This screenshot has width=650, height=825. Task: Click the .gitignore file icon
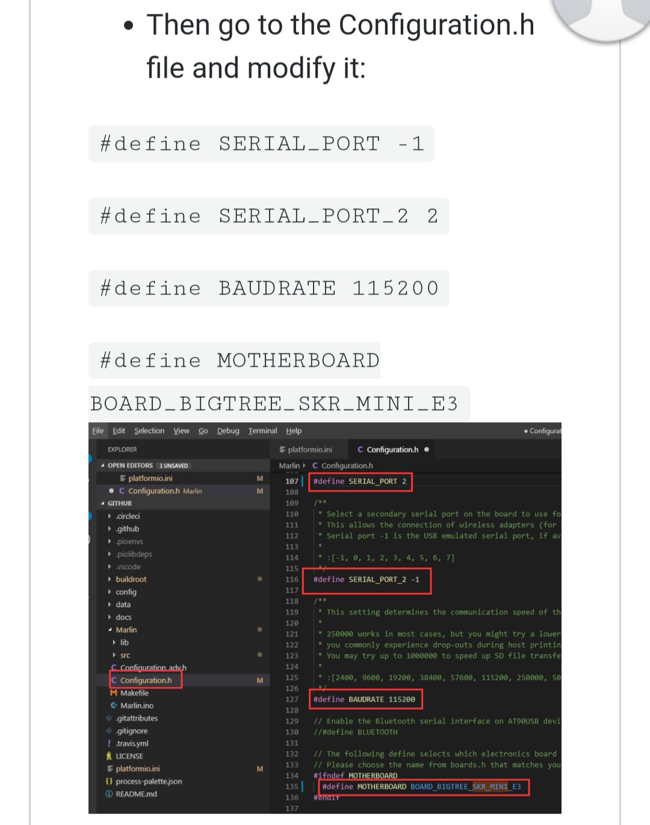tap(110, 731)
